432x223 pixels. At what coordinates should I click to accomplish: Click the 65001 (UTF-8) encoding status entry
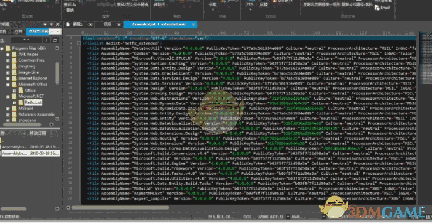coord(271,217)
